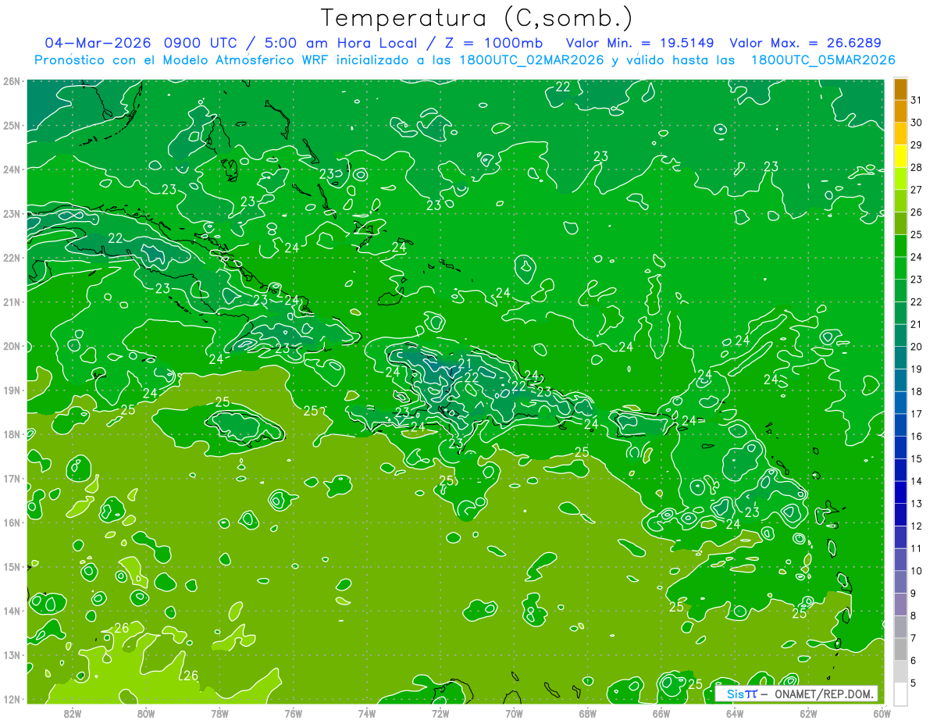The height and width of the screenshot is (724, 937).
Task: Click the 26N latitude axis label
Action: (12, 81)
